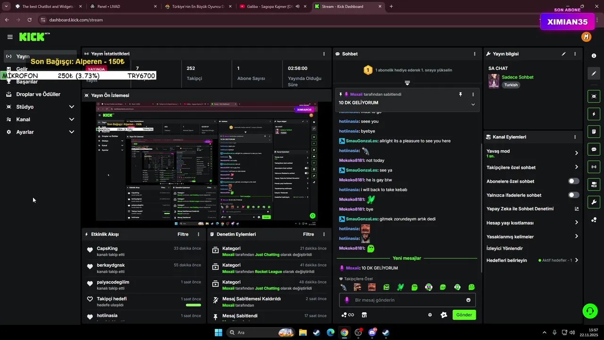Switch to Panel • LIVAD browser tab
Screen dimensions: 604x340
point(123,7)
